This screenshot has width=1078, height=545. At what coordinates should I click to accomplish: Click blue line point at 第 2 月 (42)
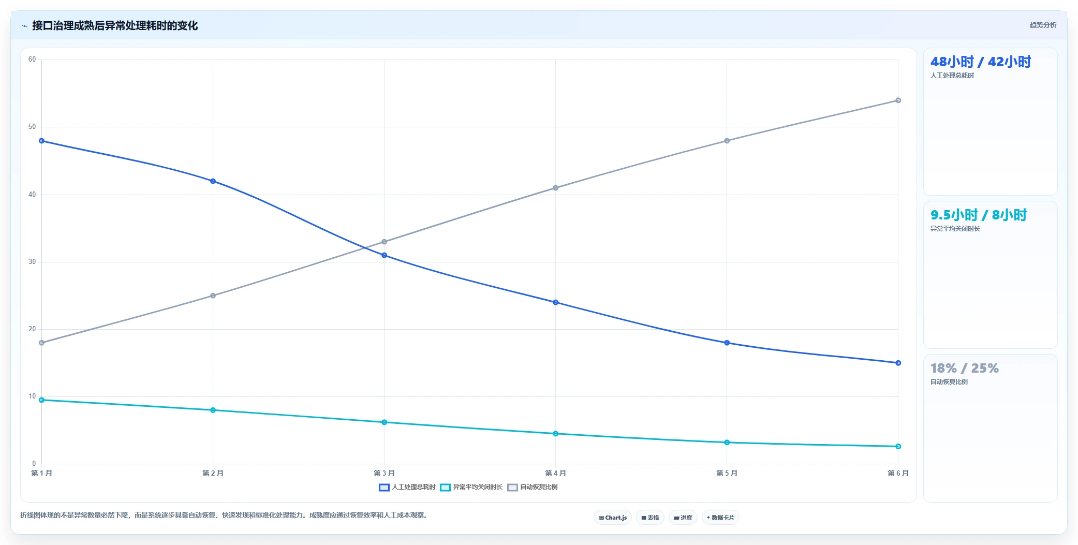click(213, 181)
